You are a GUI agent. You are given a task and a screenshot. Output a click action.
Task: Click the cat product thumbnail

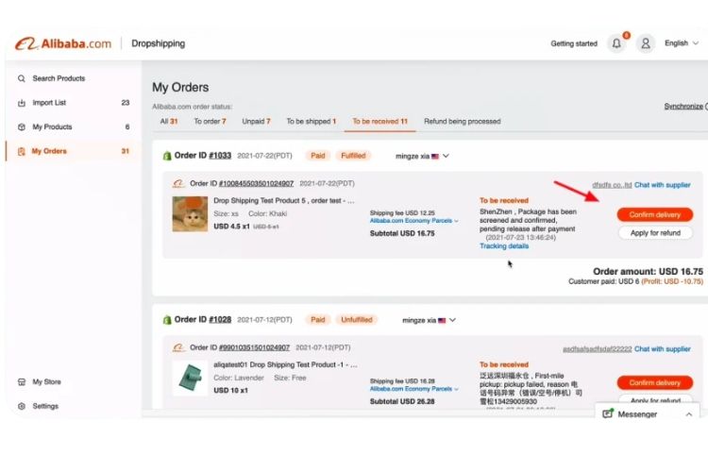(190, 214)
